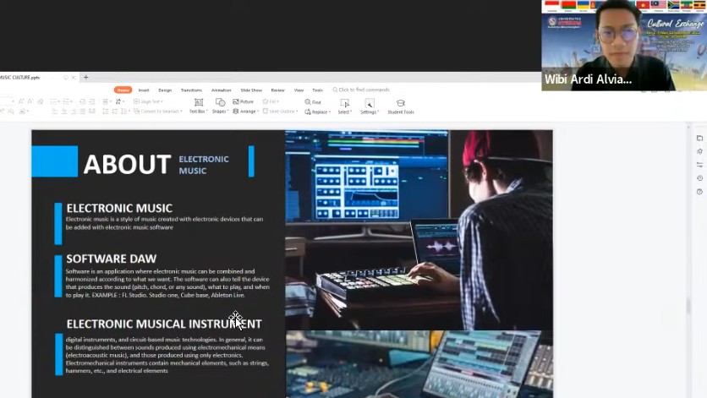
Task: Select the music producer photo on the slide
Action: click(419, 230)
